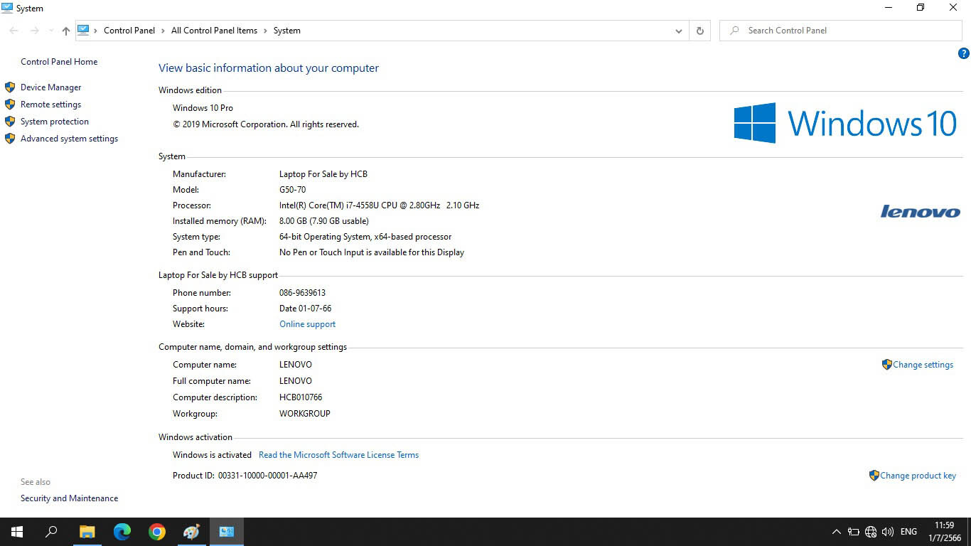Expand chevron after Control Panel breadcrumb
971x546 pixels.
tap(163, 31)
